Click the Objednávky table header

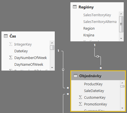[x=98, y=76]
